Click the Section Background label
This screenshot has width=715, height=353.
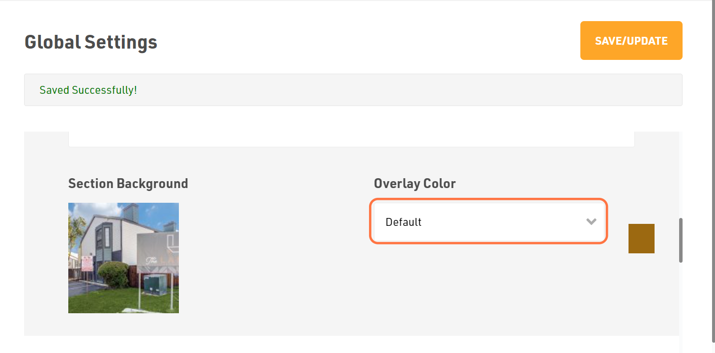click(x=128, y=184)
